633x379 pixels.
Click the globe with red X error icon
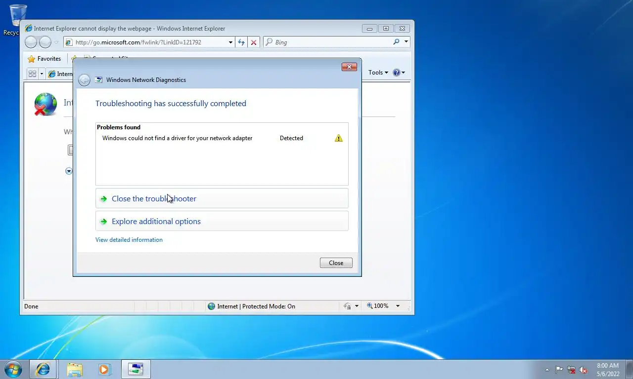coord(45,104)
